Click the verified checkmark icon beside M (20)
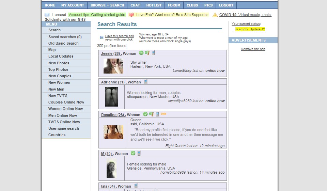The height and width of the screenshot is (191, 327). 133,153
